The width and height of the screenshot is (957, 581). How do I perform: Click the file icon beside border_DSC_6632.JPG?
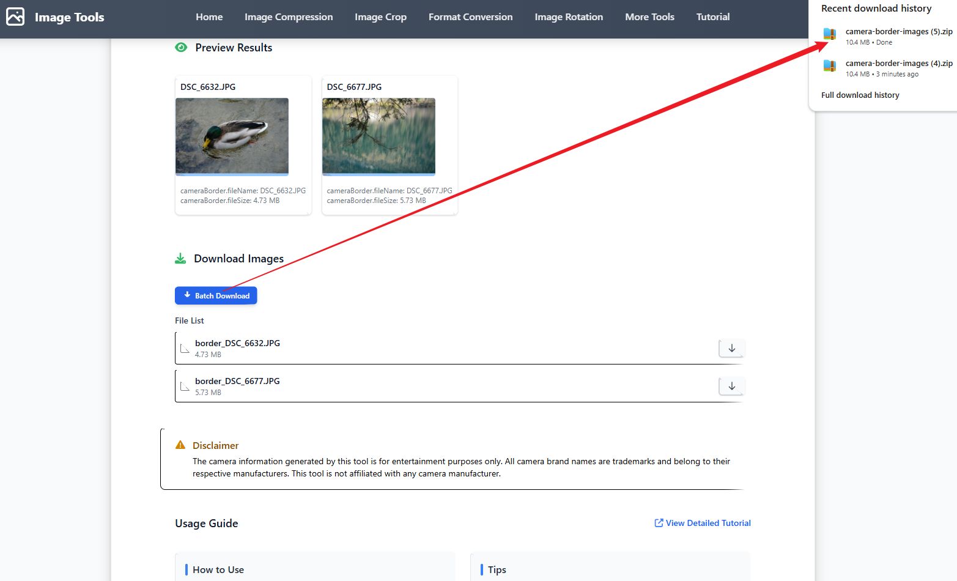[185, 349]
